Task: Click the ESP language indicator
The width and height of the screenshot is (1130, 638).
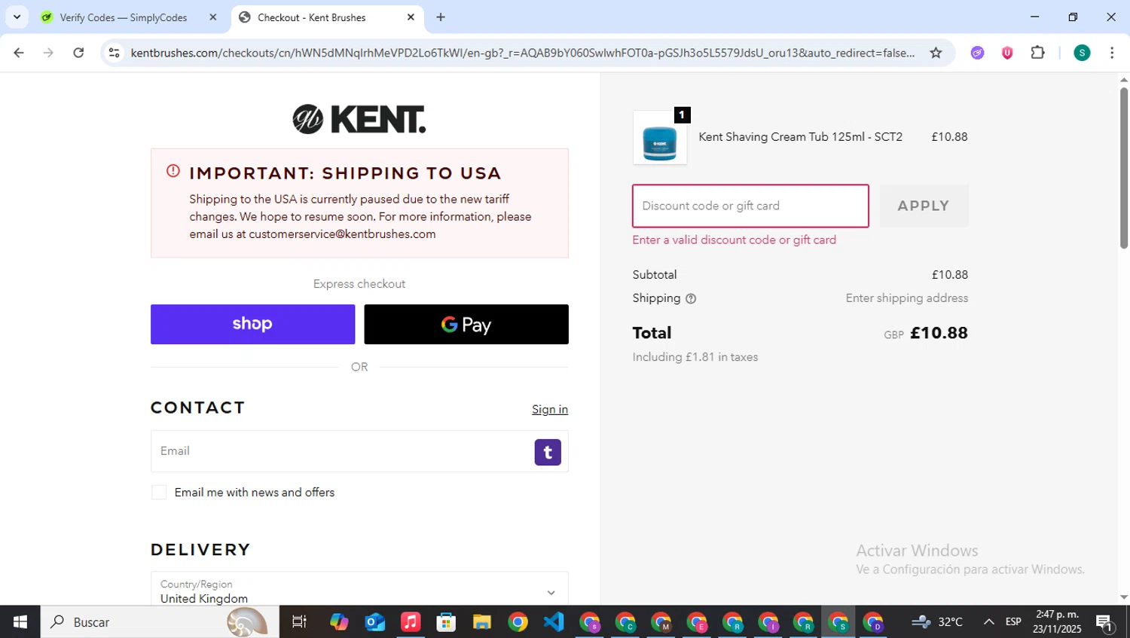Action: [x=1014, y=622]
